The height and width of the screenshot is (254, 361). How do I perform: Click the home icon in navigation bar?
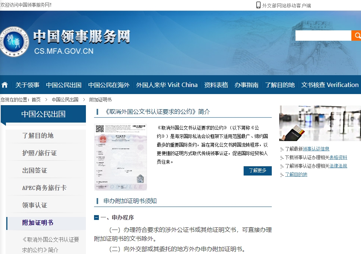pos(5,85)
